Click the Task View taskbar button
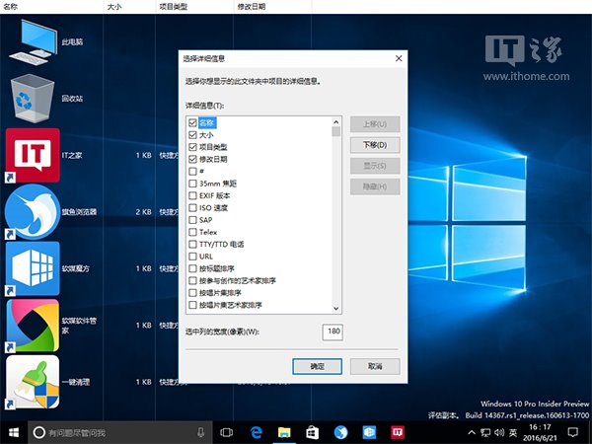The image size is (592, 444). tap(226, 432)
